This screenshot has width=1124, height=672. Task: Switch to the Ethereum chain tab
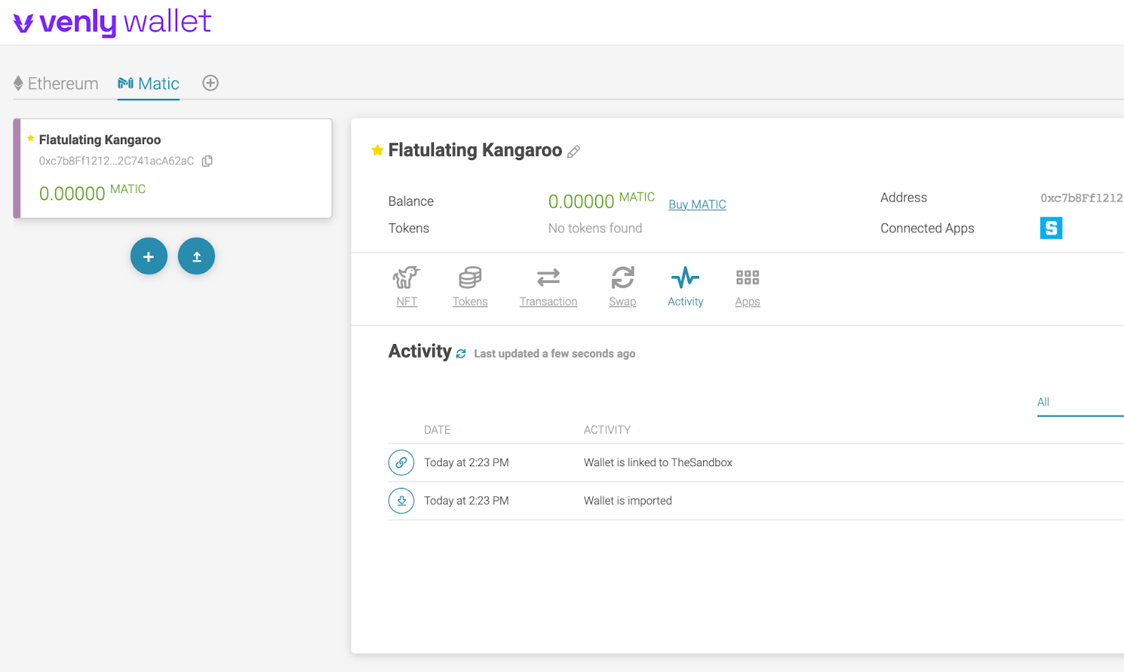click(56, 84)
